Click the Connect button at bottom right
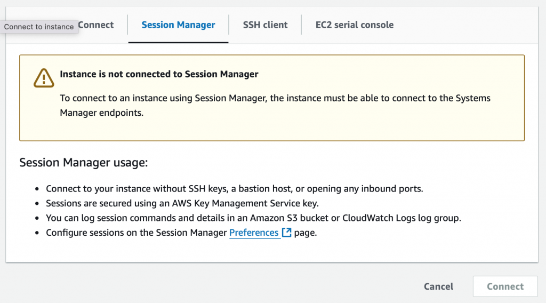 pyautogui.click(x=505, y=286)
